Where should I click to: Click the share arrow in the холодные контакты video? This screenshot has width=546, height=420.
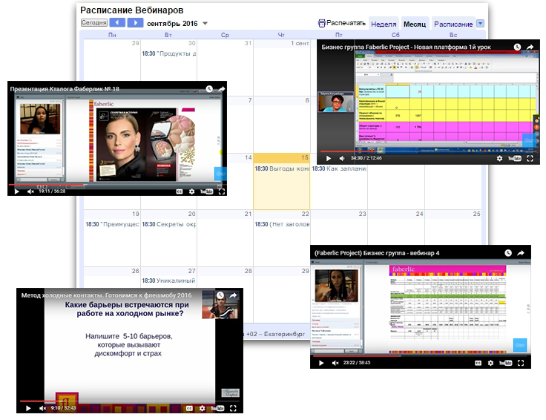pos(233,295)
